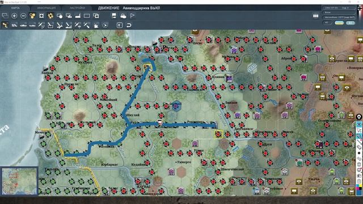Screen dimensions: 363x204
Task: Click the plane over box mode icon
Action: point(50,25)
